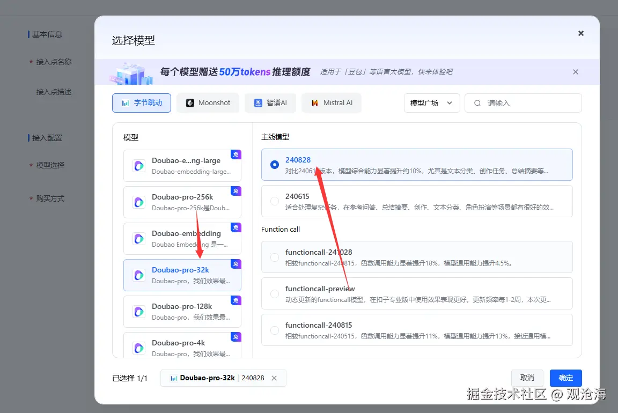618x413 pixels.
Task: Select the 240615 version radio button
Action: pos(275,201)
